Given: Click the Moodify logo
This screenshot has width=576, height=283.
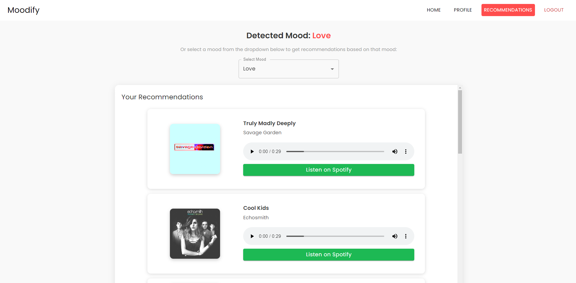Looking at the screenshot, I should click(24, 10).
